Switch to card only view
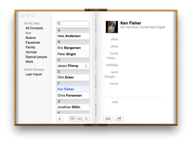This screenshot has width=192, height=146. pos(86,119)
